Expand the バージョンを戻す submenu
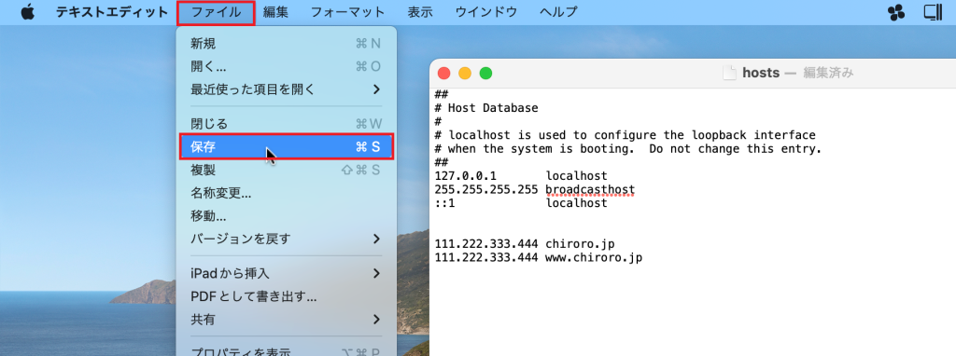The width and height of the screenshot is (956, 356). [286, 240]
